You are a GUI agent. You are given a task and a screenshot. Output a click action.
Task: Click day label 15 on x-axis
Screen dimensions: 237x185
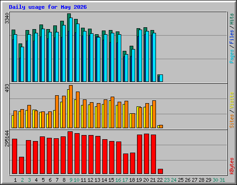[x=111, y=180]
